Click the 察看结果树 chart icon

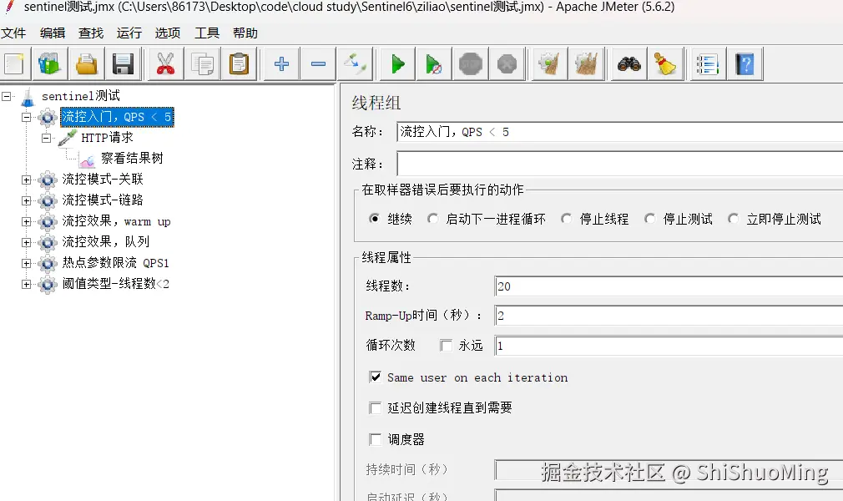click(87, 159)
